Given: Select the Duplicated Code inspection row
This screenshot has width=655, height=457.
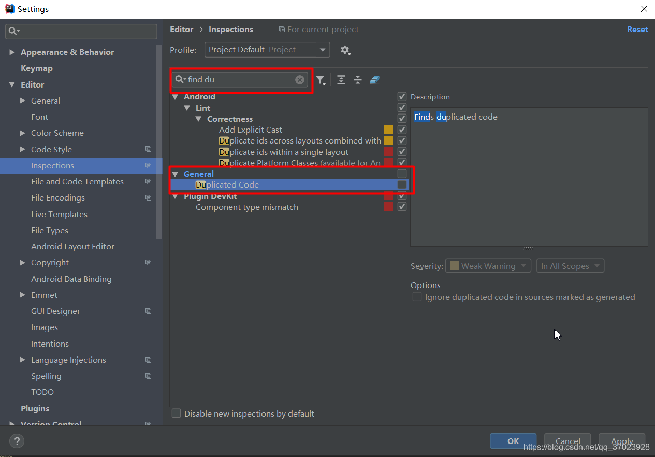Looking at the screenshot, I should click(x=289, y=185).
